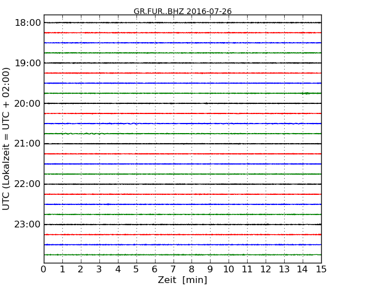
Task: Select the 22:00 y-axis tick label
Action: point(28,184)
